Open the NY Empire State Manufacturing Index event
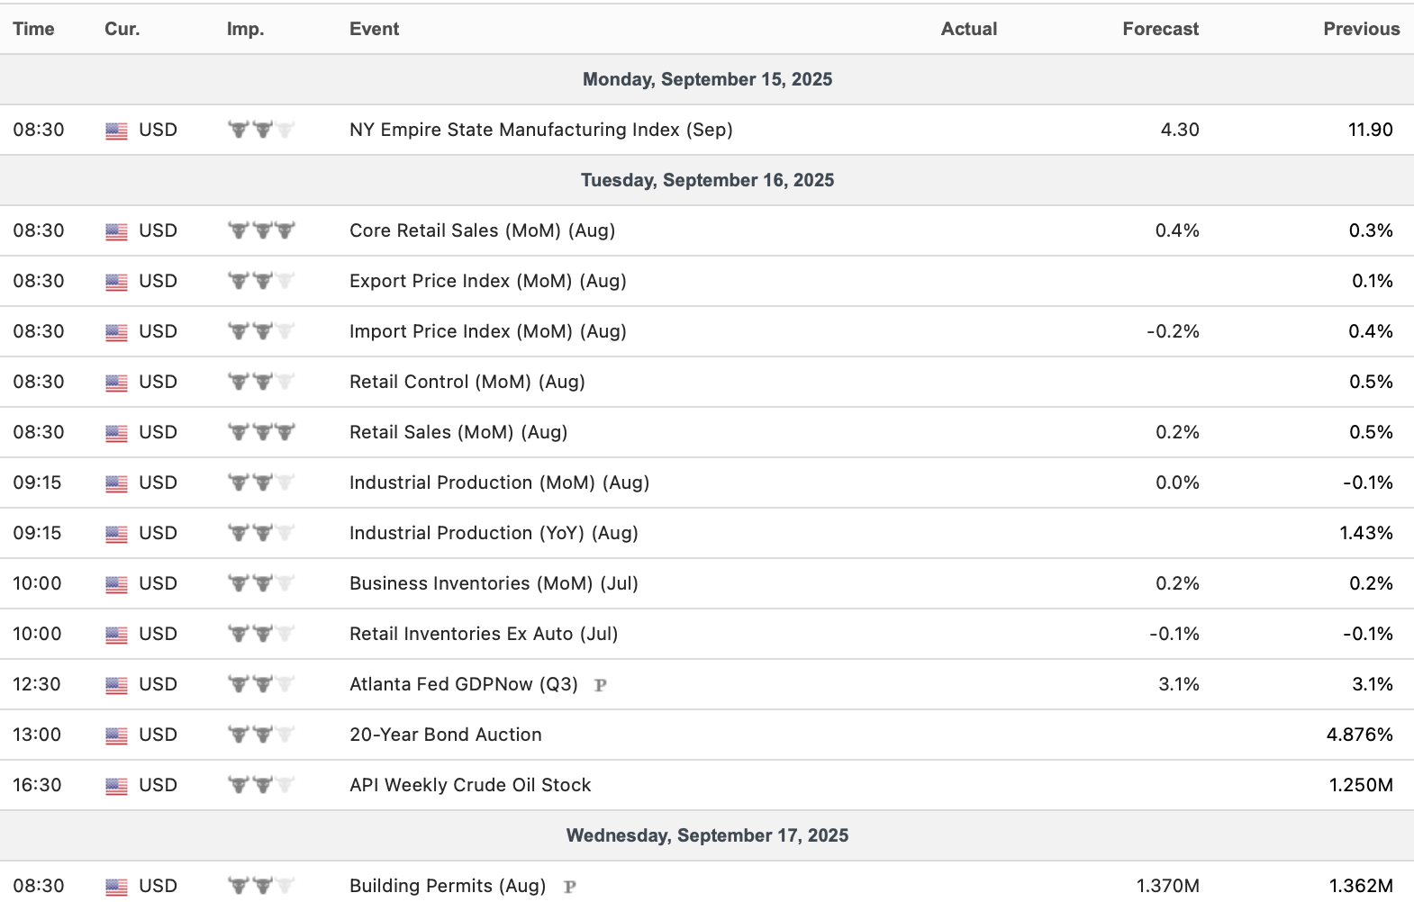Image resolution: width=1414 pixels, height=902 pixels. point(540,130)
